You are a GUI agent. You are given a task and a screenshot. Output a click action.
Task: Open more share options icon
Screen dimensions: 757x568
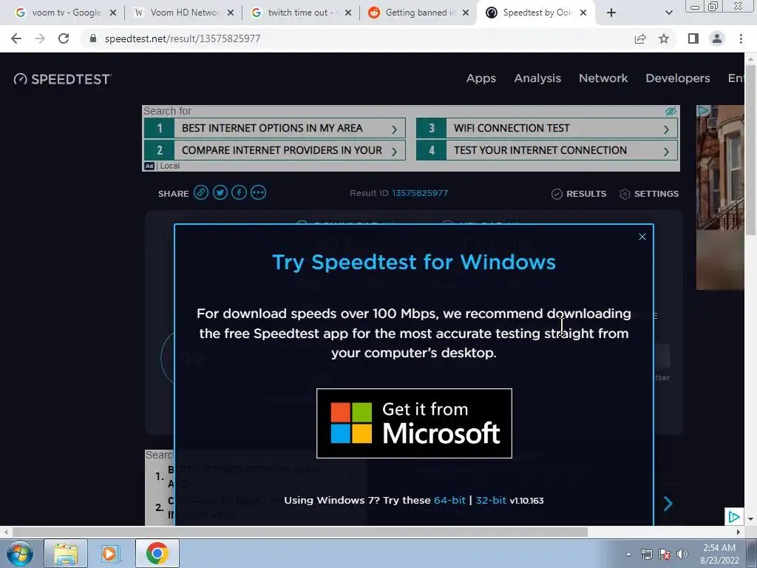[258, 193]
